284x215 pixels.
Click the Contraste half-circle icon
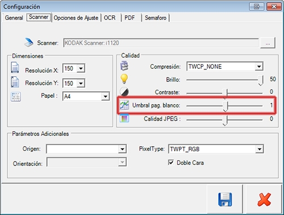click(x=124, y=92)
